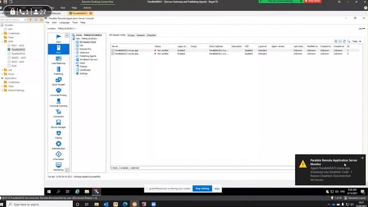Open RASDC - AWS entry in navigation tree
Image resolution: width=368 pixels, height=207 pixels.
click(x=18, y=57)
